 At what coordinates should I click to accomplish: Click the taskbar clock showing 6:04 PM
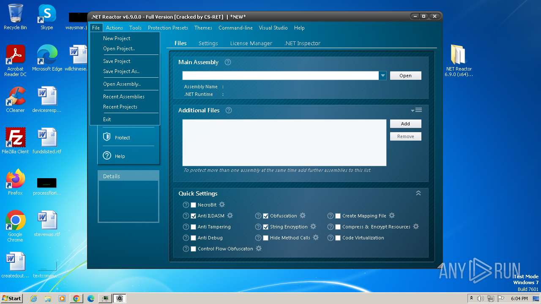[x=519, y=299]
